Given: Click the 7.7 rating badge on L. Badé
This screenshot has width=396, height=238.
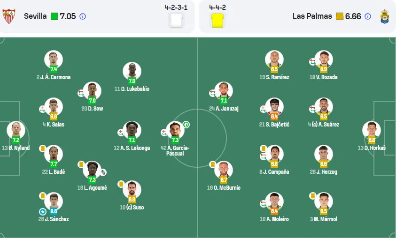Looking at the screenshot, I should pyautogui.click(x=54, y=164).
